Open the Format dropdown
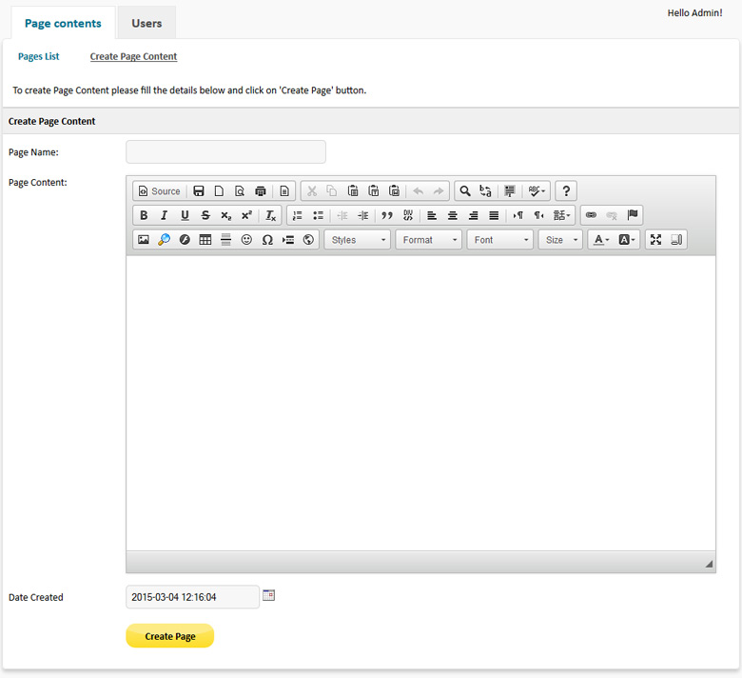Image resolution: width=742 pixels, height=678 pixels. 429,240
